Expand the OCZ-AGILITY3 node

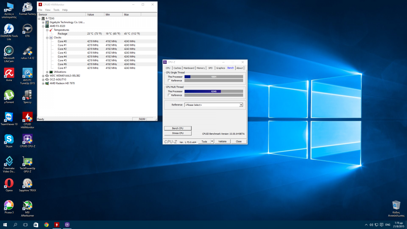[x=43, y=79]
